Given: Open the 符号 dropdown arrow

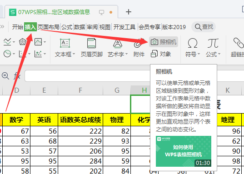Looking at the screenshot, I should [199, 54].
